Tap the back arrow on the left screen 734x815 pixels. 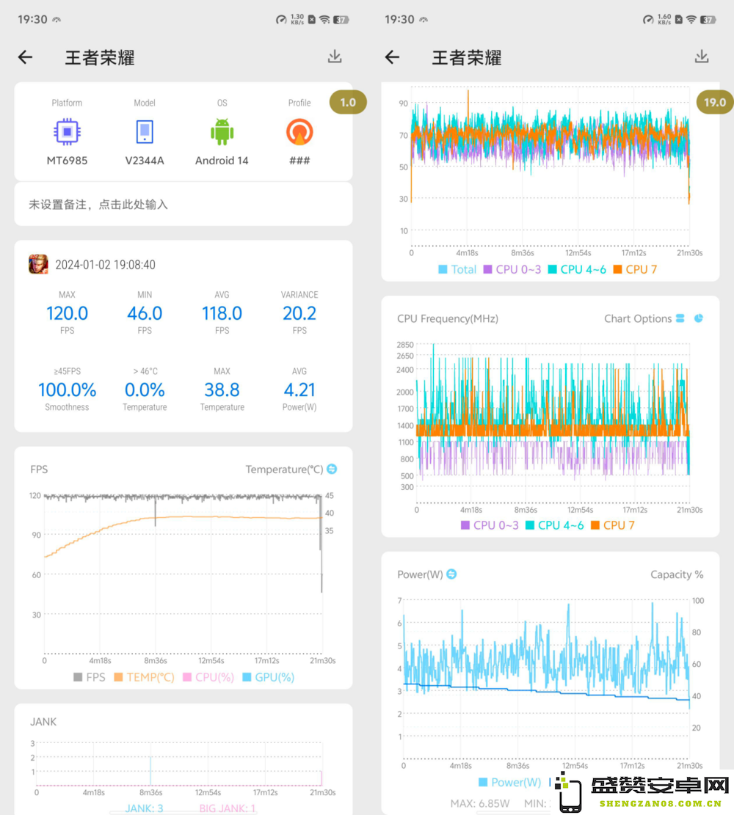[25, 57]
